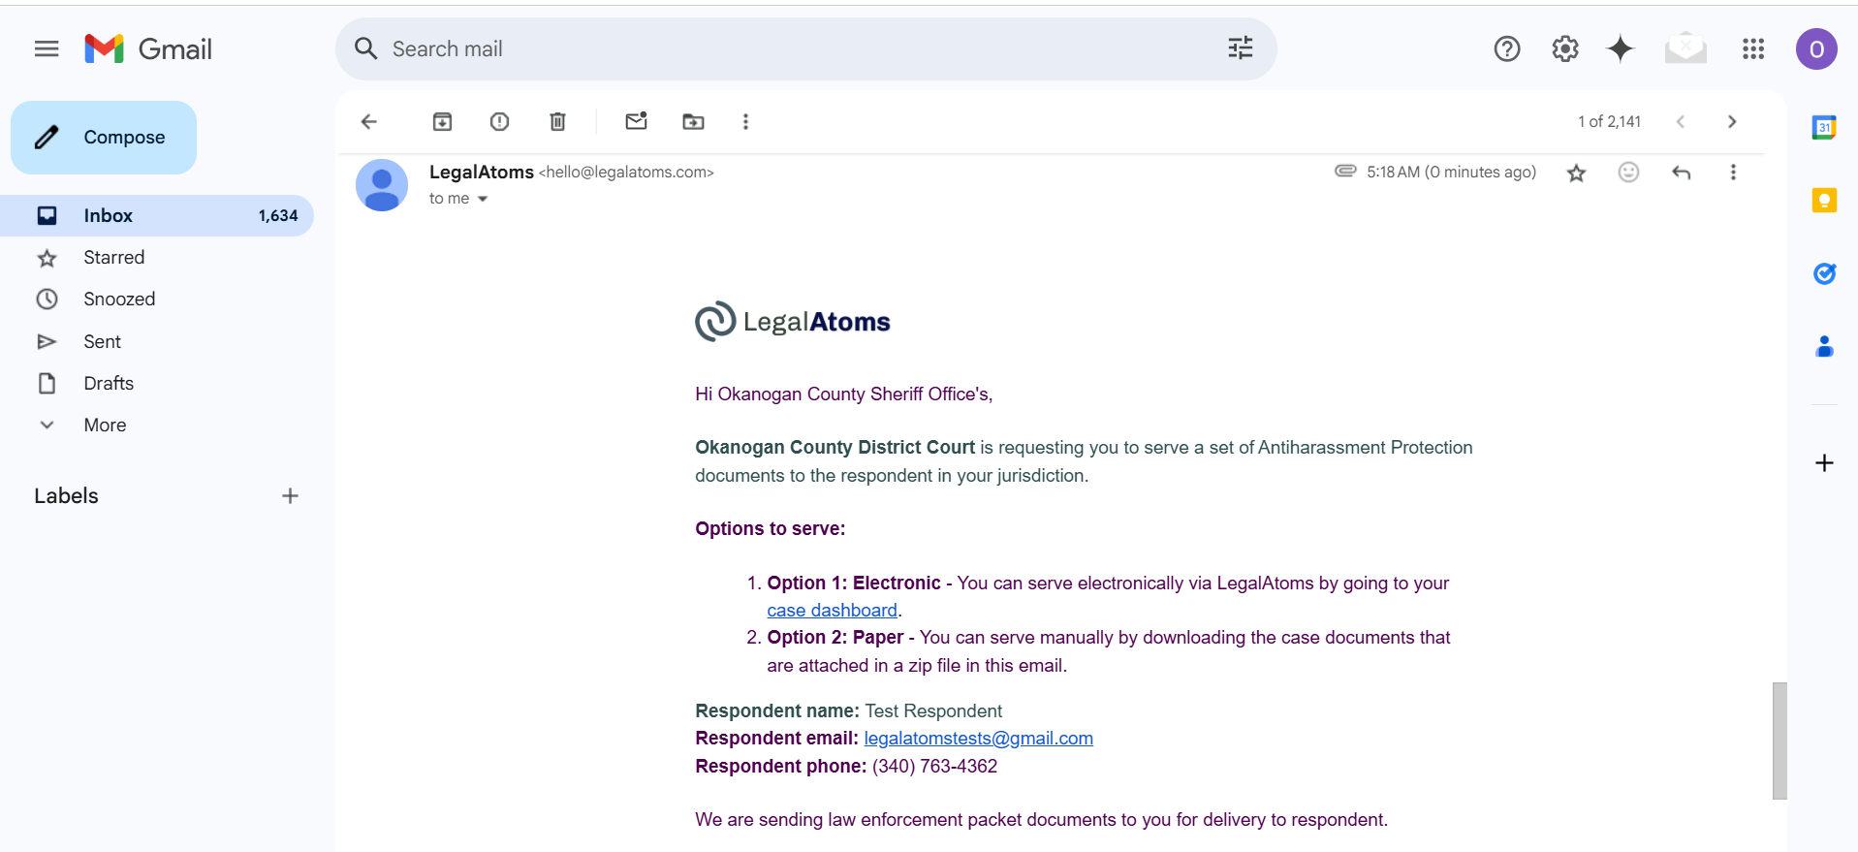The height and width of the screenshot is (852, 1858).
Task: Open the Google account avatar
Action: (1815, 48)
